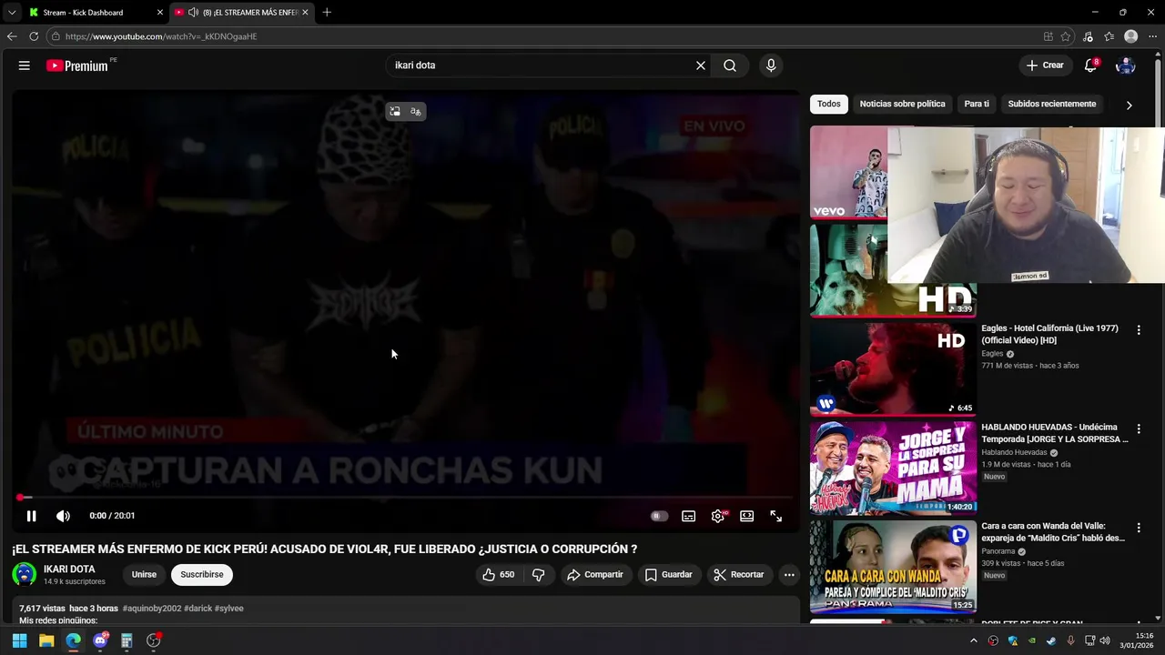Open the IKARI DOTA channel avatar
The width and height of the screenshot is (1165, 655).
click(x=25, y=575)
